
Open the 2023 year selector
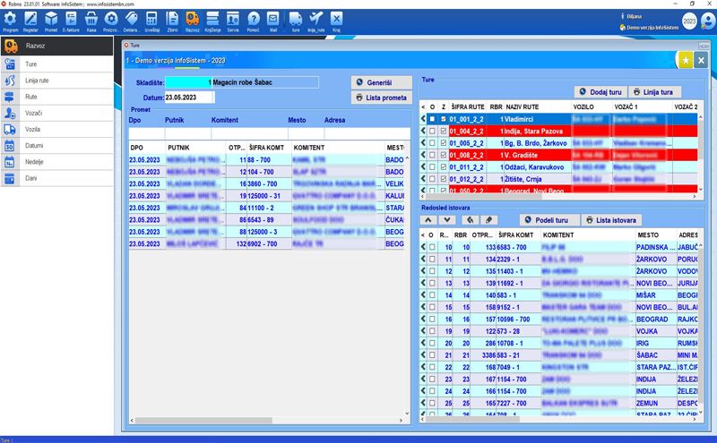(x=689, y=21)
